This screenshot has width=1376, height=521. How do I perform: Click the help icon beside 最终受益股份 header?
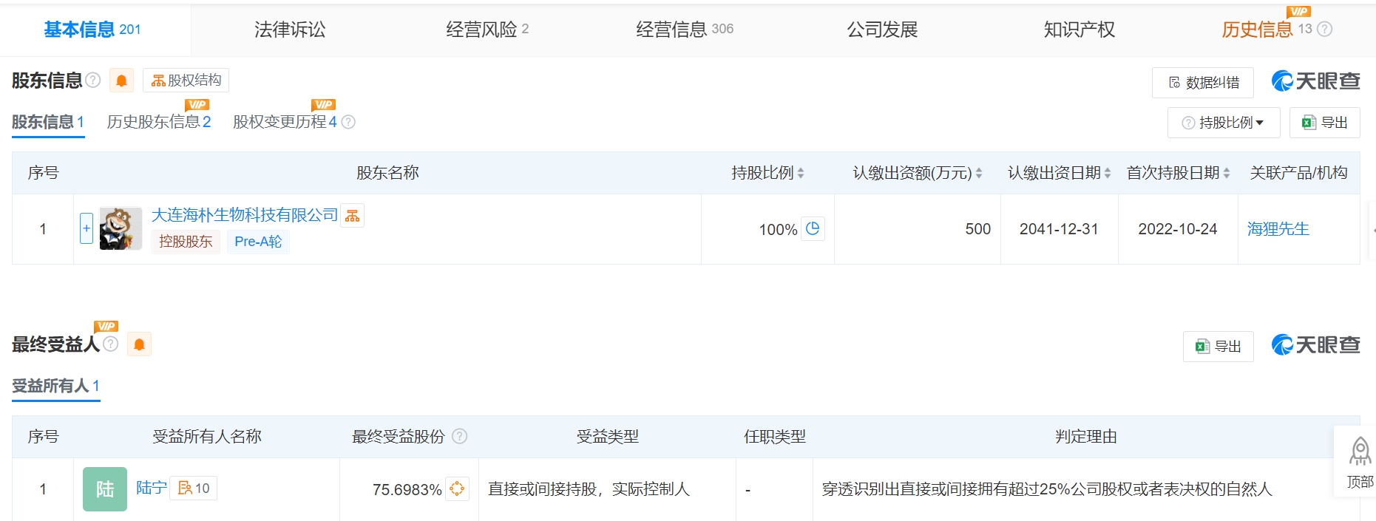point(459,436)
